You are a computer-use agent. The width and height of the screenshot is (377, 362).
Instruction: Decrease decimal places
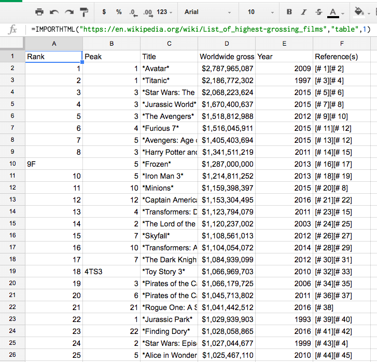click(x=133, y=11)
